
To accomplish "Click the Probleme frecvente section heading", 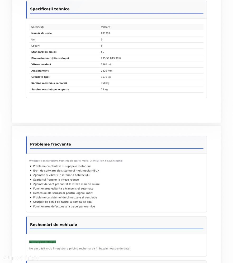I will point(50,144).
